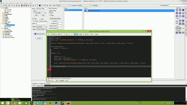Open the Parent object picker menu icon

click(46, 27)
